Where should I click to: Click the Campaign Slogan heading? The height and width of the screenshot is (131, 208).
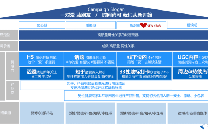pos(106,9)
